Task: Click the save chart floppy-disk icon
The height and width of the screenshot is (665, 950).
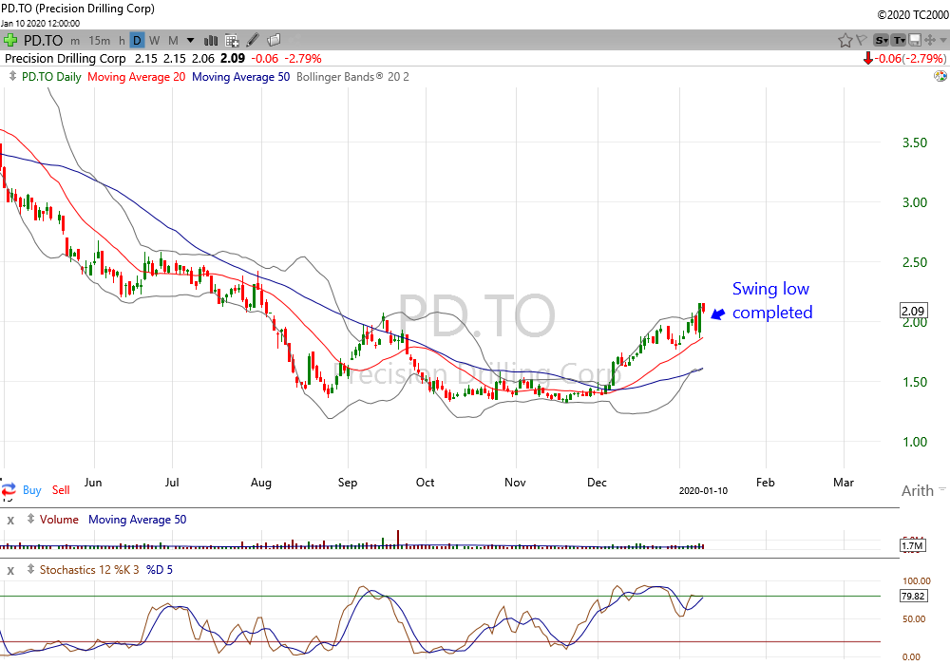Action: point(915,41)
